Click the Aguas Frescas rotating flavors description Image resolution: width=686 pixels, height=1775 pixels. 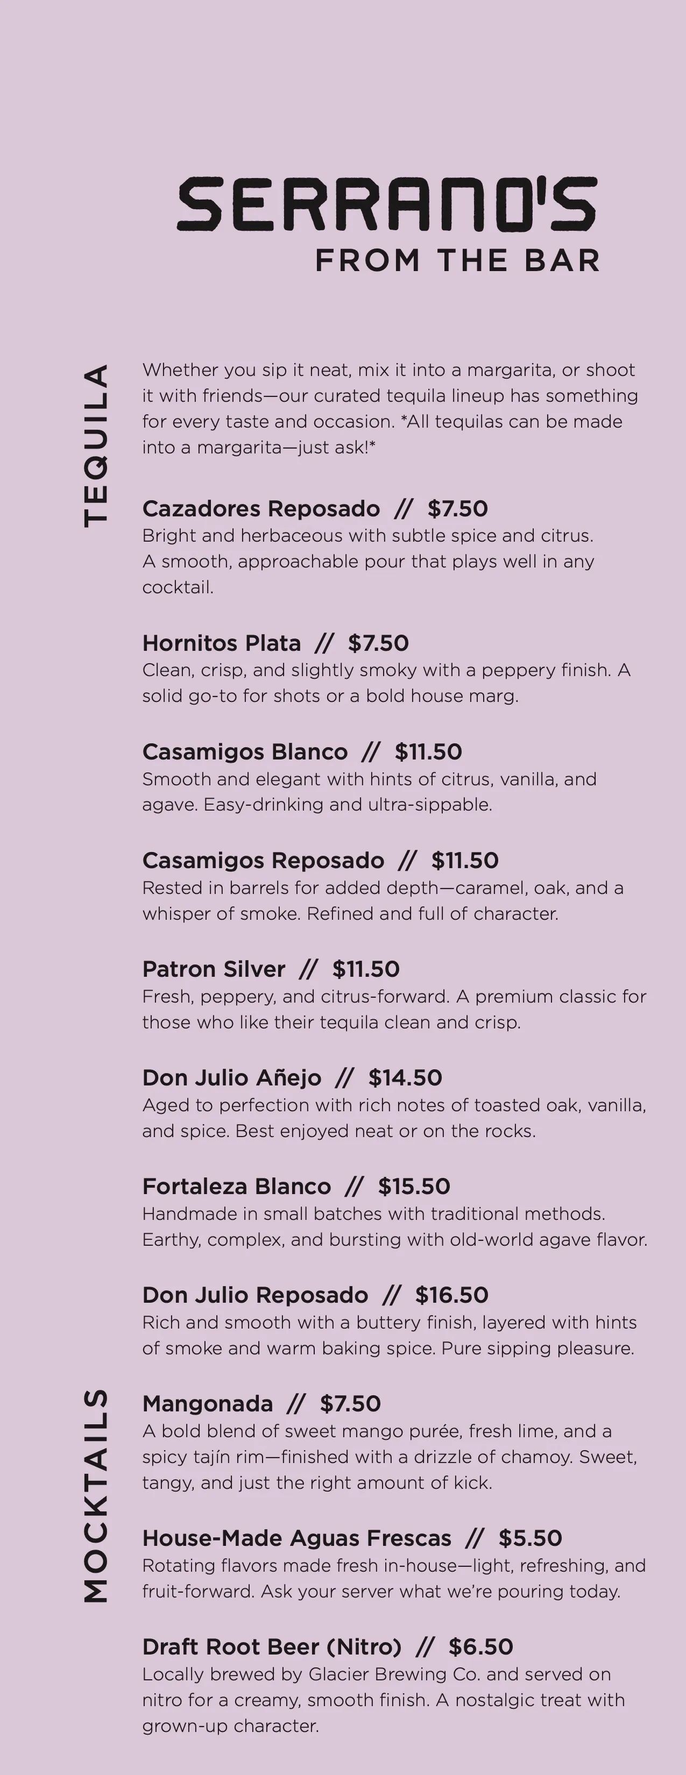coord(394,1579)
